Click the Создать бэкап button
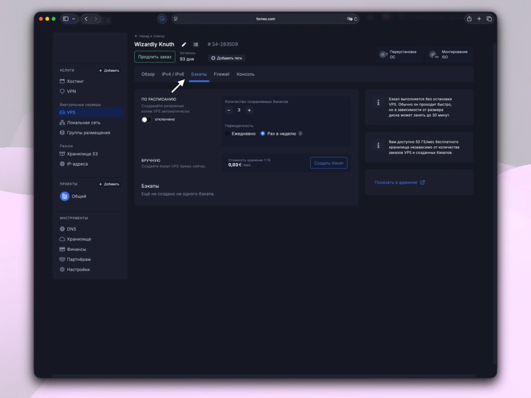This screenshot has height=398, width=531. tap(328, 163)
